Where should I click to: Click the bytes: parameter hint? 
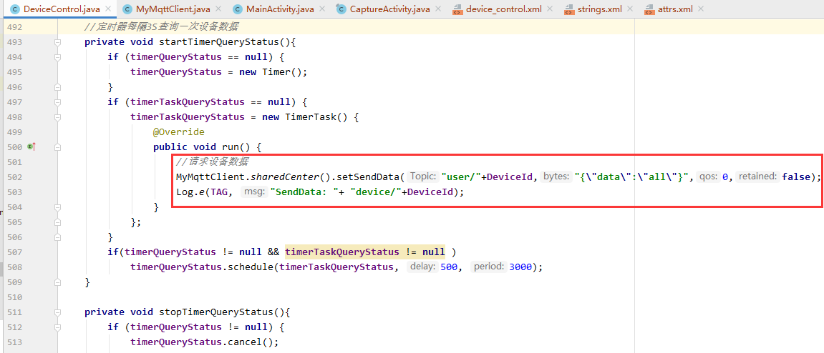556,176
